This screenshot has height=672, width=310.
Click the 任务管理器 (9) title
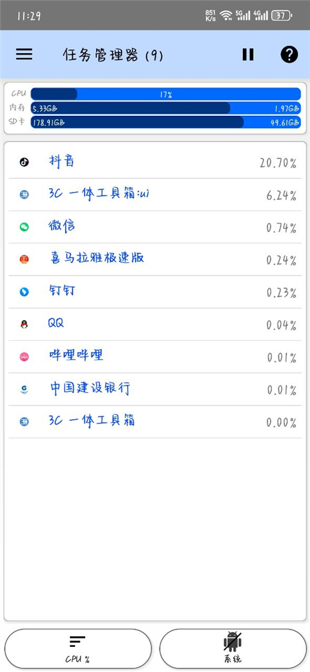tap(113, 55)
